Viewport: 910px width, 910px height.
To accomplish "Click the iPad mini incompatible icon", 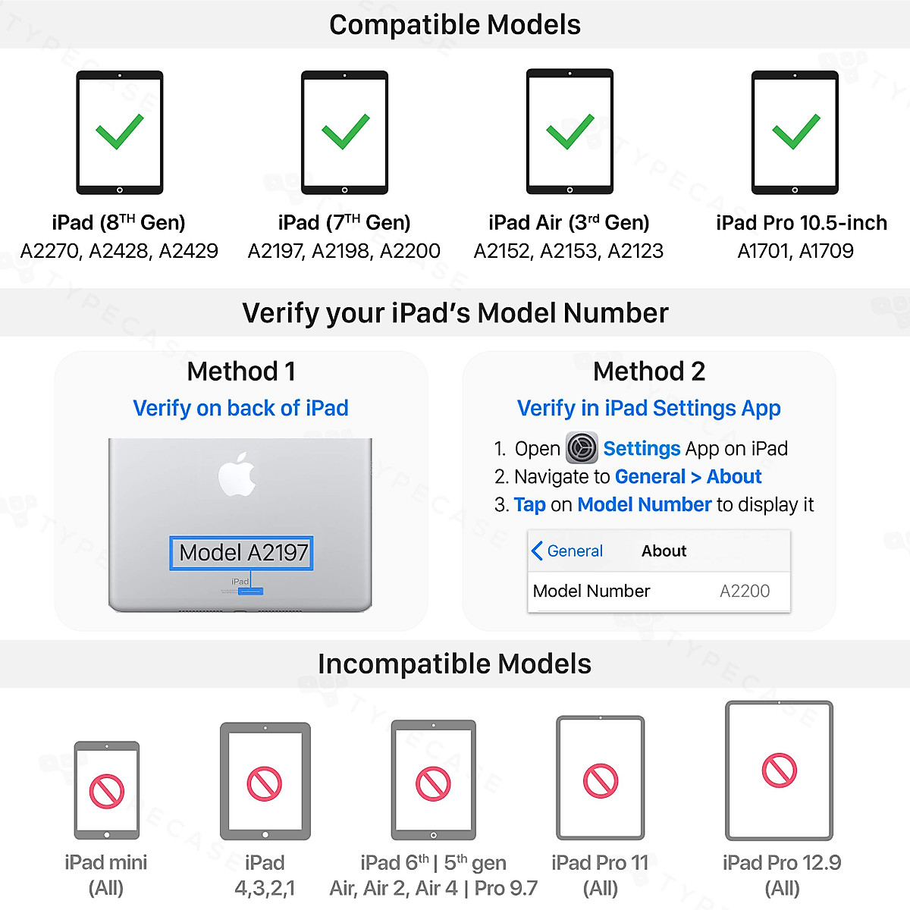I will coord(107,790).
